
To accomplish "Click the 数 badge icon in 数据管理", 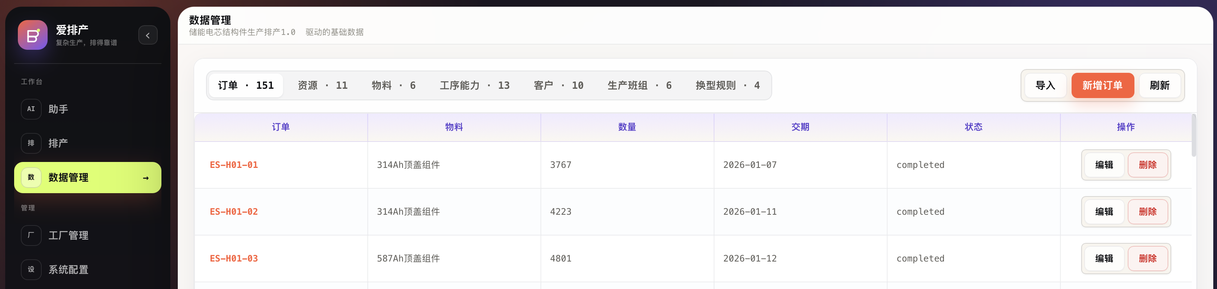I will click(31, 178).
